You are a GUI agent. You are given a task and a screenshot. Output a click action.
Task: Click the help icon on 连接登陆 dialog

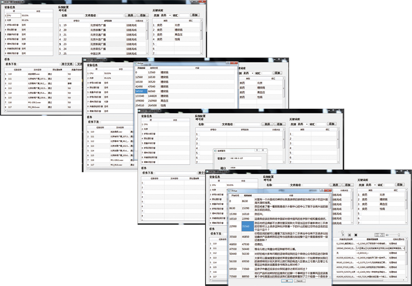click(x=257, y=150)
